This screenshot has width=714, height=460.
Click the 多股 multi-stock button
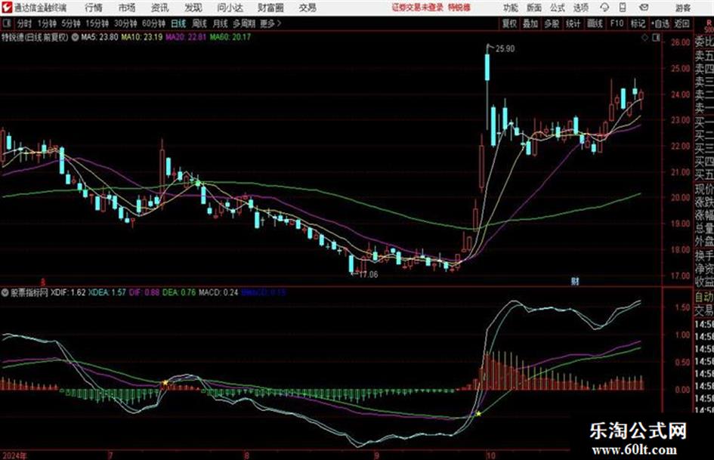(552, 23)
